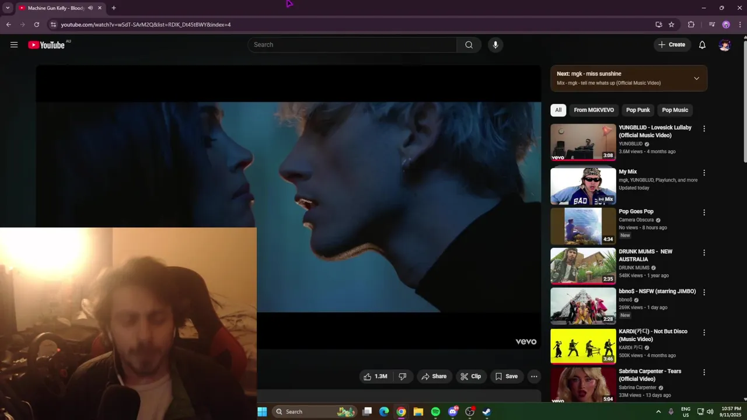The height and width of the screenshot is (420, 747).
Task: Open the YouTube hamburger guide menu
Action: 14,45
